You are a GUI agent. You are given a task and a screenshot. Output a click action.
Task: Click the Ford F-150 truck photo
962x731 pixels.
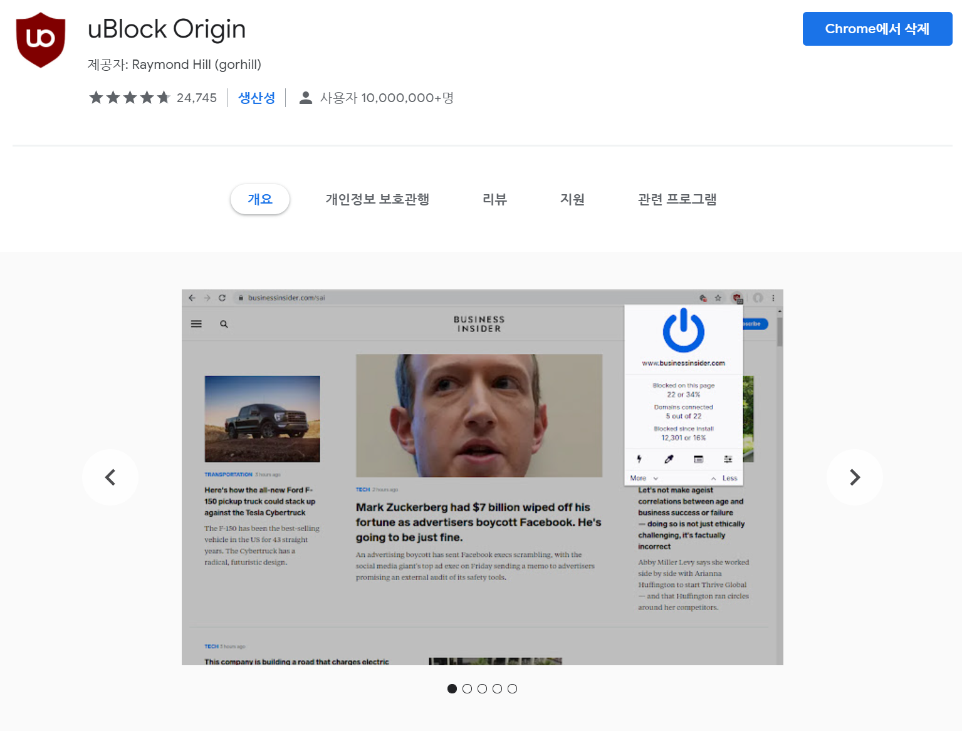[x=262, y=418]
